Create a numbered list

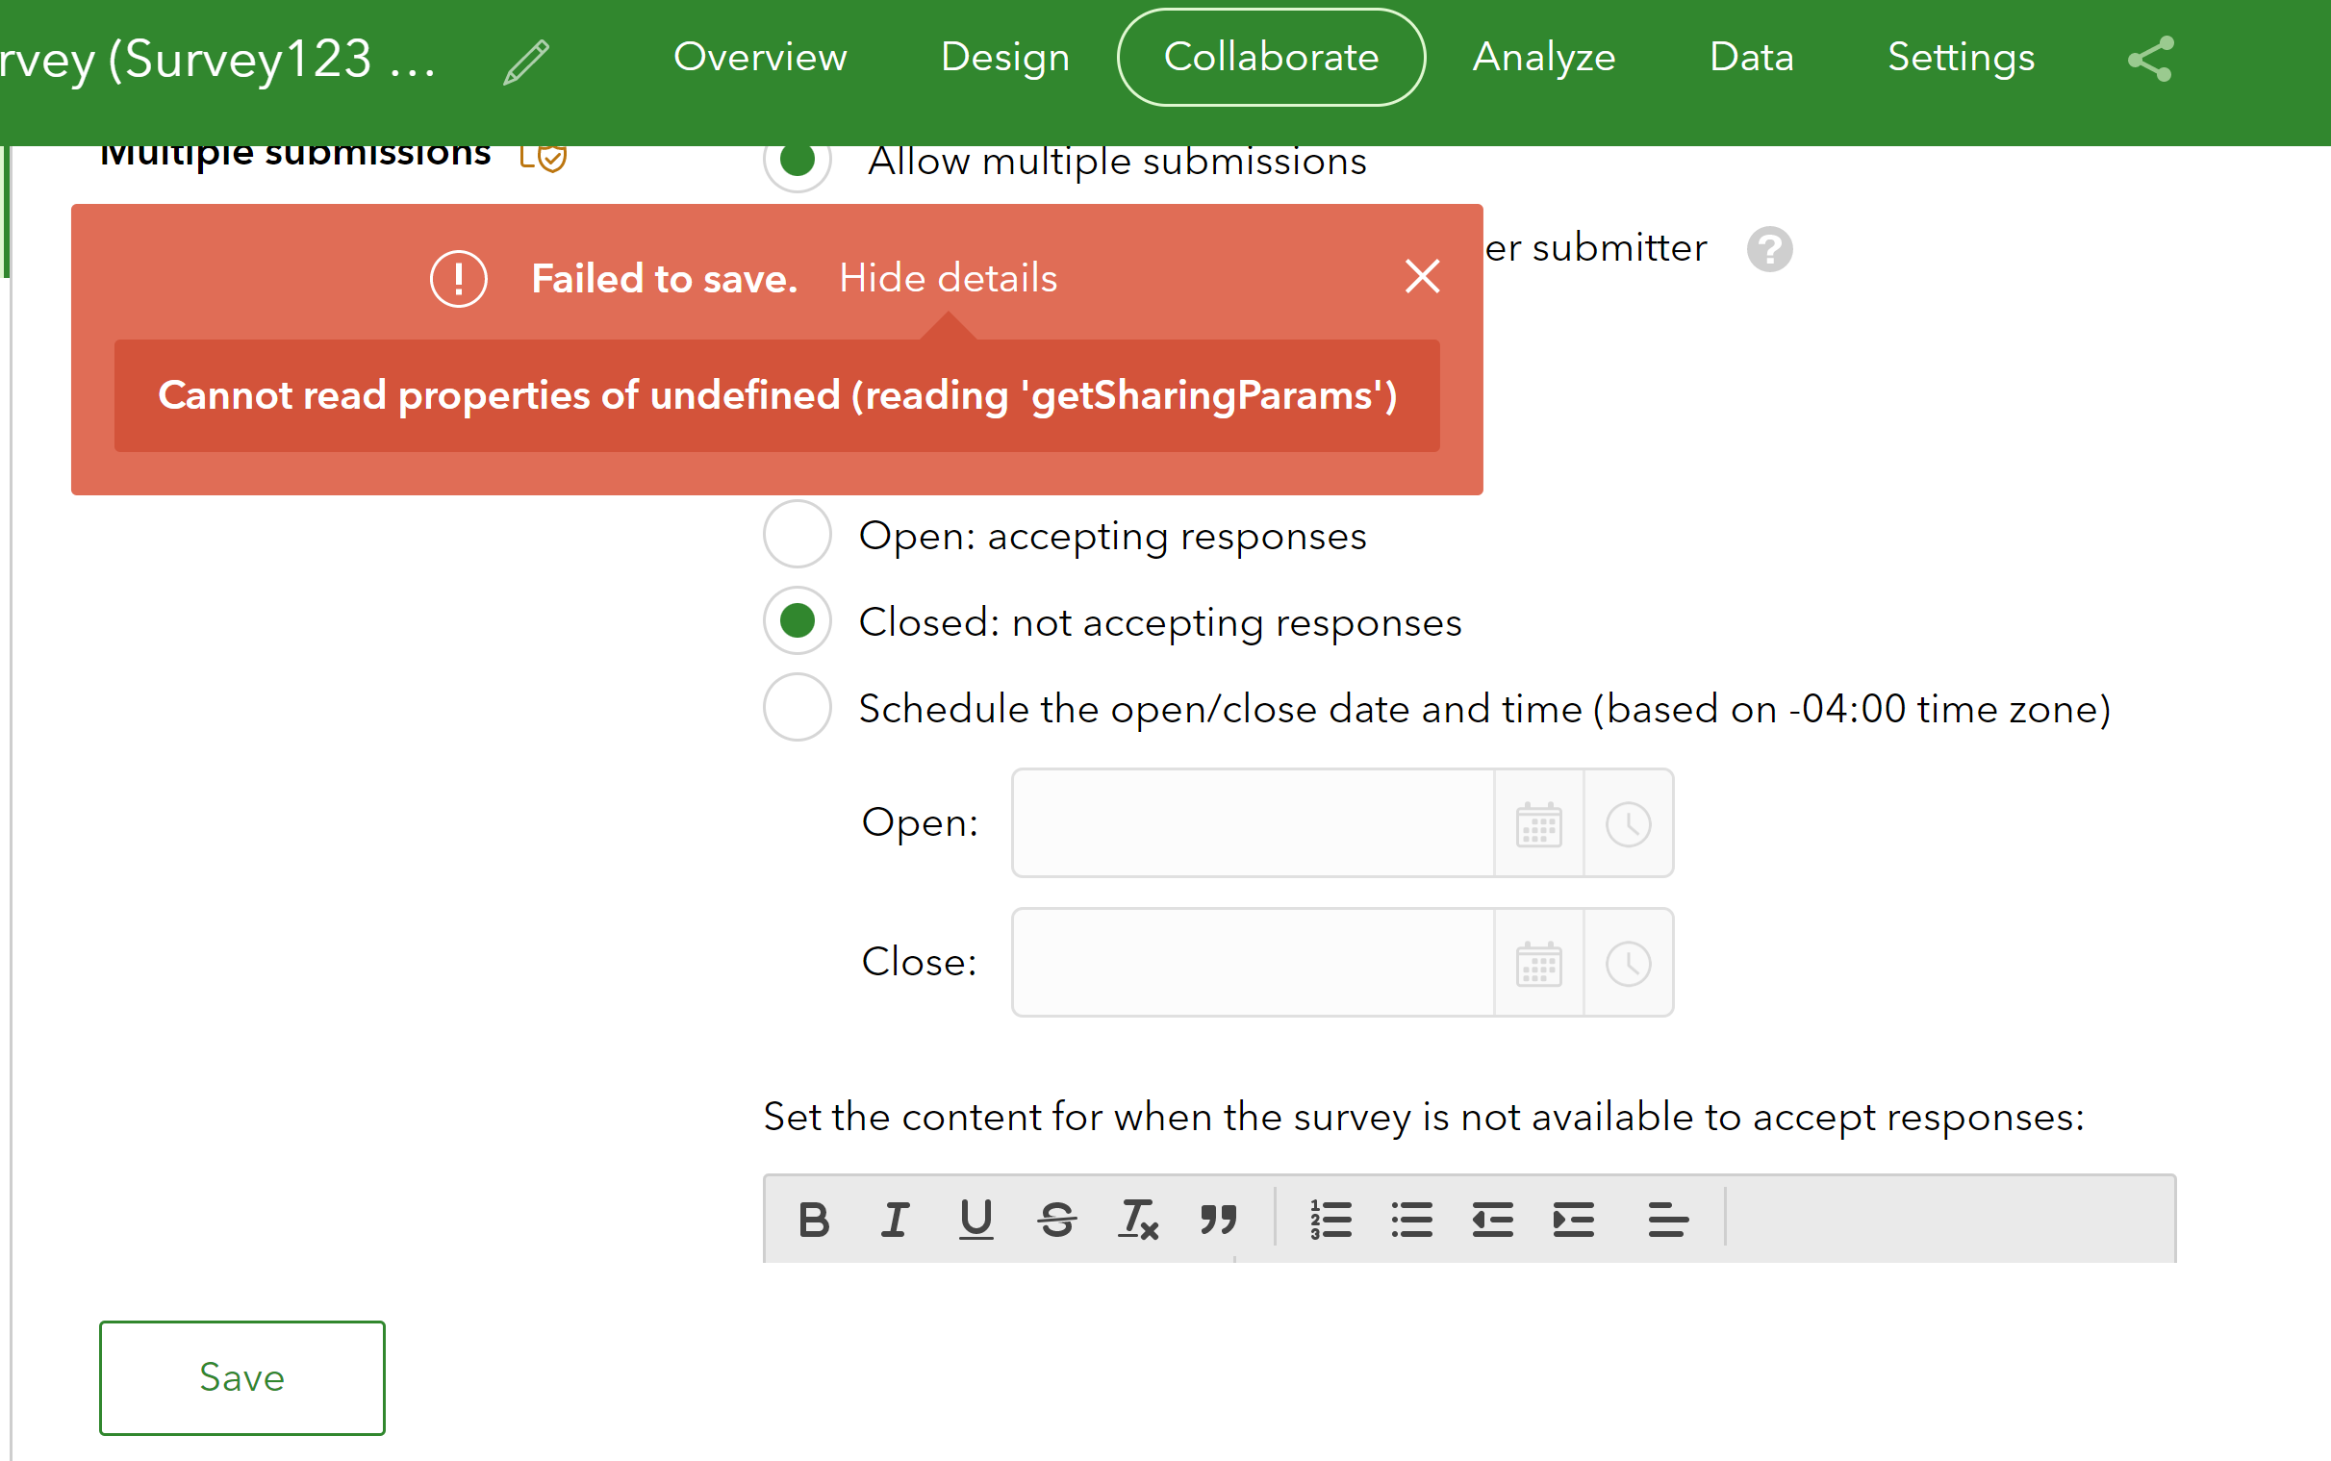[x=1330, y=1220]
